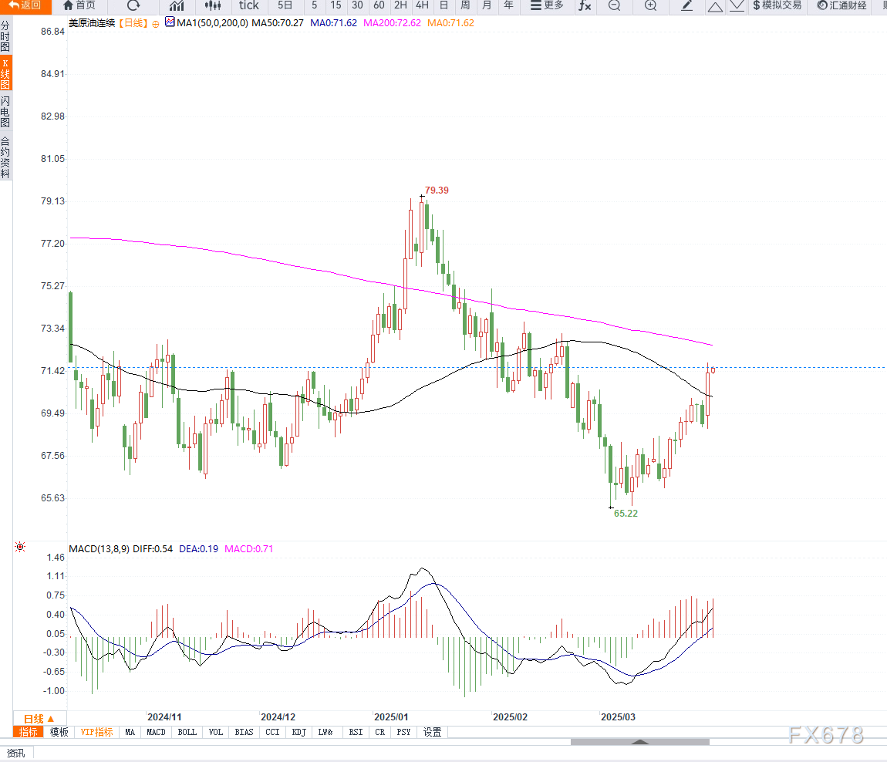The height and width of the screenshot is (762, 887).
Task: Apply the VOL indicator
Action: pos(215,732)
